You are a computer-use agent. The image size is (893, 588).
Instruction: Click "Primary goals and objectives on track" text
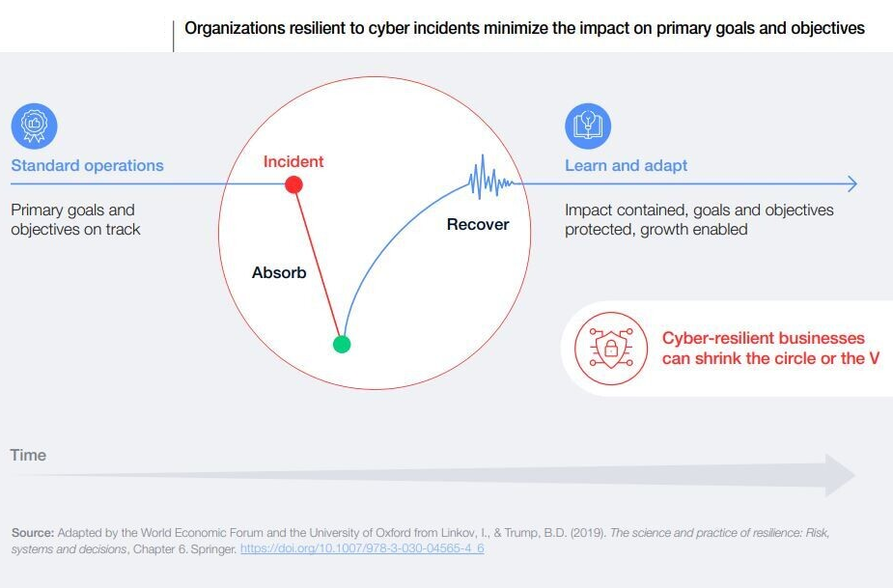tap(75, 219)
